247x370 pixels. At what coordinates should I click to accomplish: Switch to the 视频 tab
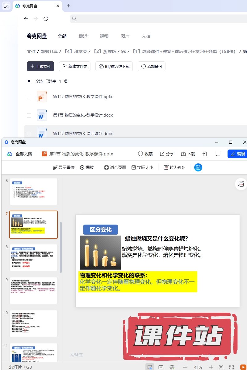click(x=104, y=36)
